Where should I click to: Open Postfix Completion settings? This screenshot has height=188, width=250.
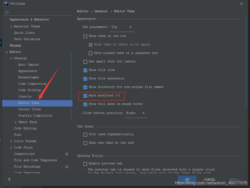[35, 116]
